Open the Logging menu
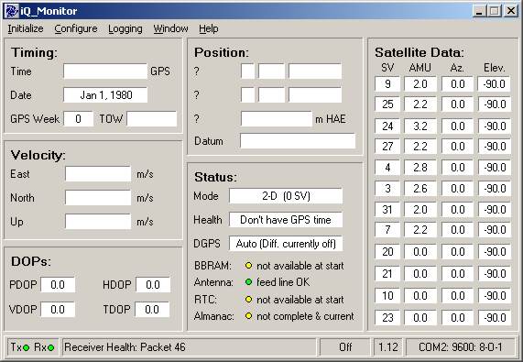This screenshot has height=362, width=523. (x=125, y=28)
